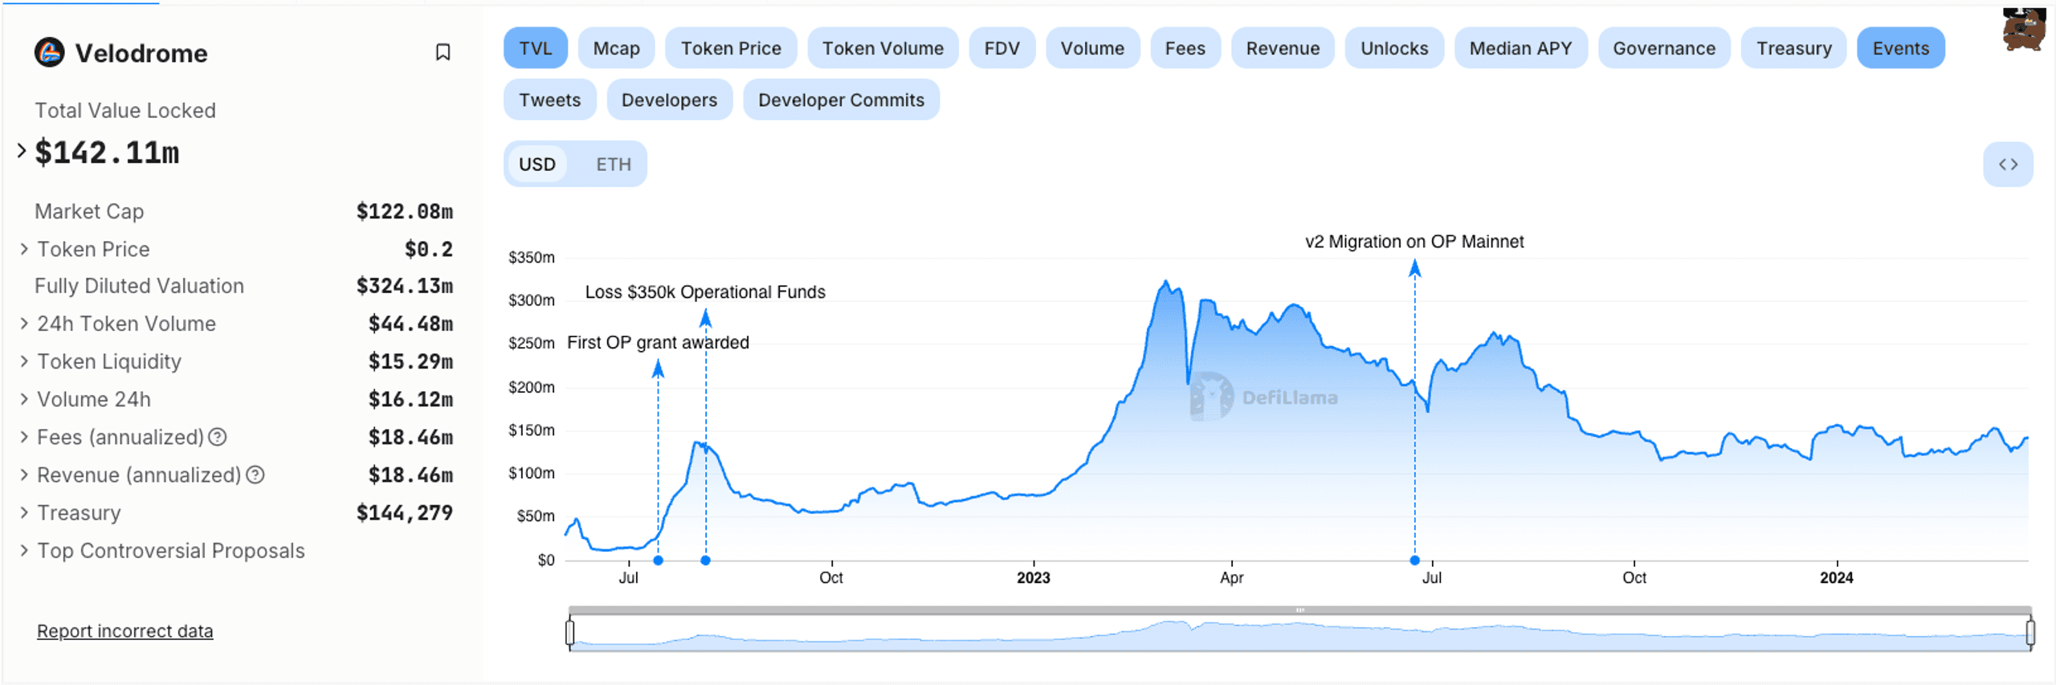
Task: Expand the Fees (annualized) row
Action: pos(24,437)
